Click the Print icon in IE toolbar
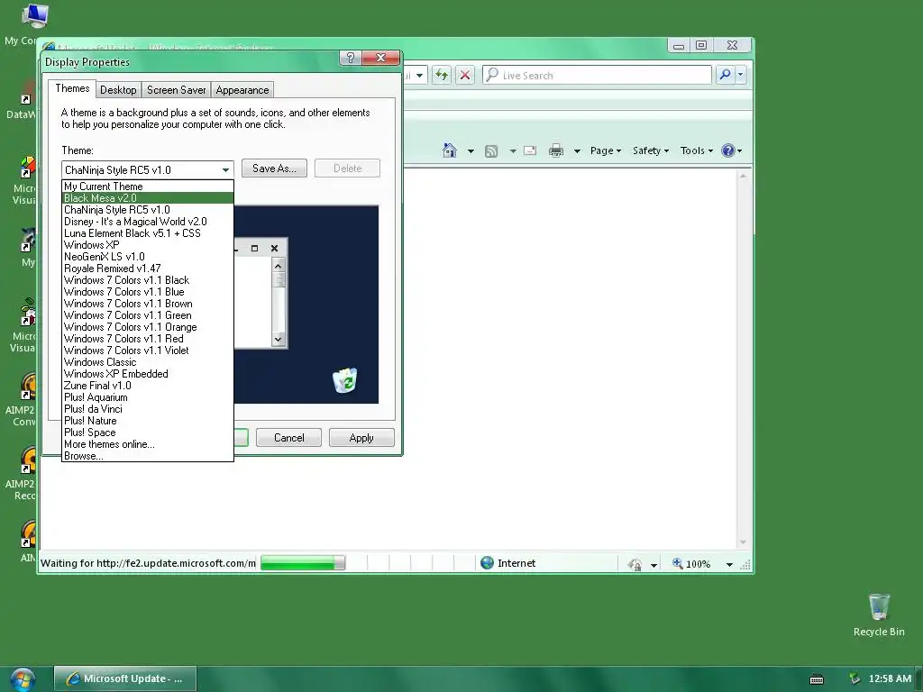923x692 pixels. 555,150
